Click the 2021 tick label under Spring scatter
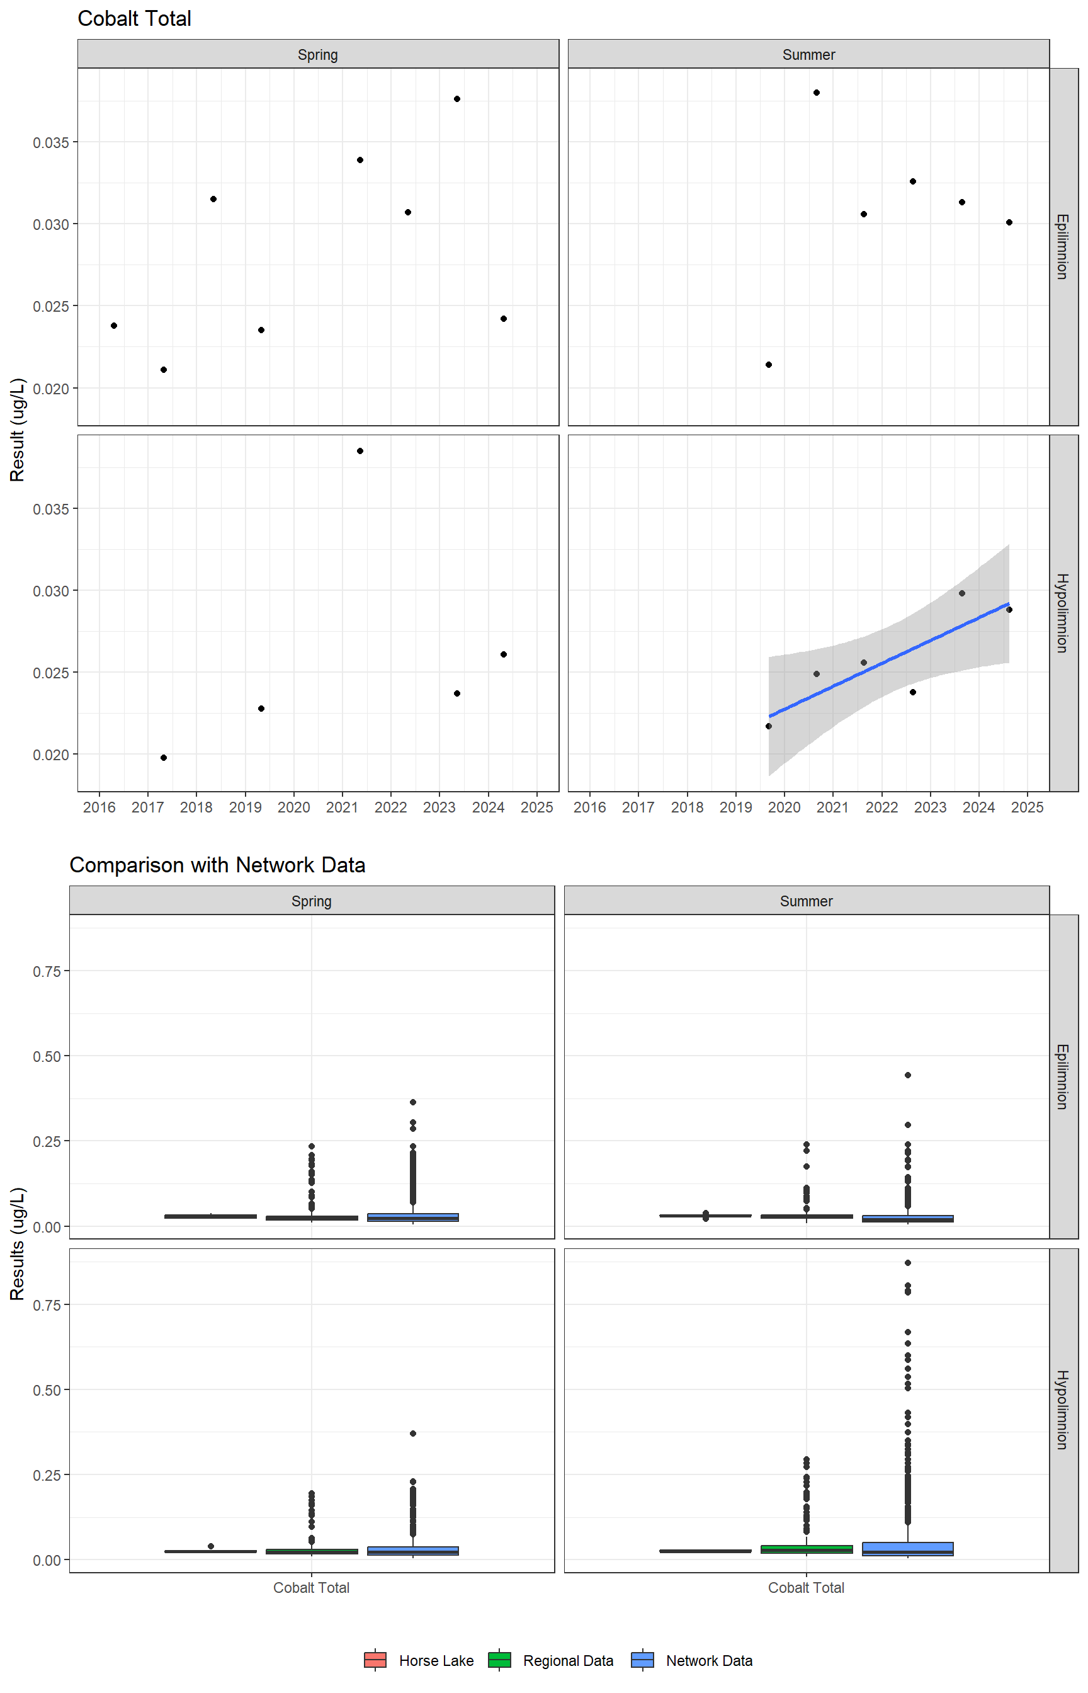The image size is (1088, 1693). coord(342,807)
